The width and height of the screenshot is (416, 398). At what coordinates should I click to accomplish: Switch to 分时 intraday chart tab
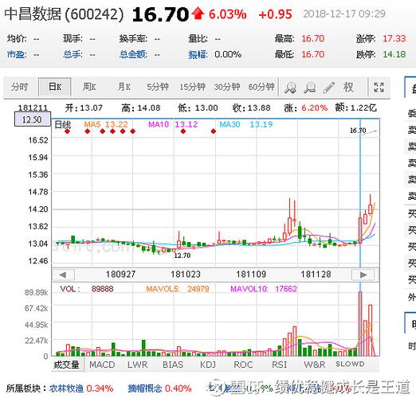click(19, 87)
